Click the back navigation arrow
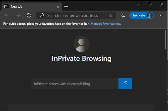 click(x=7, y=15)
